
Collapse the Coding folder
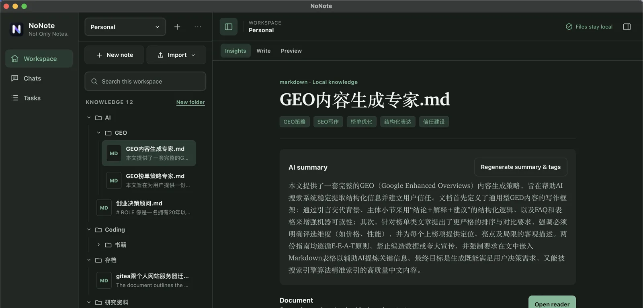[89, 230]
